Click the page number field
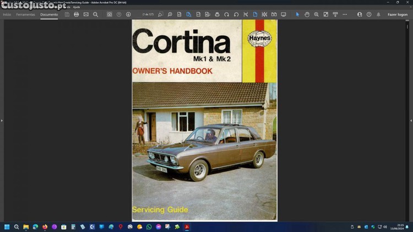This screenshot has height=232, width=413. point(148,14)
